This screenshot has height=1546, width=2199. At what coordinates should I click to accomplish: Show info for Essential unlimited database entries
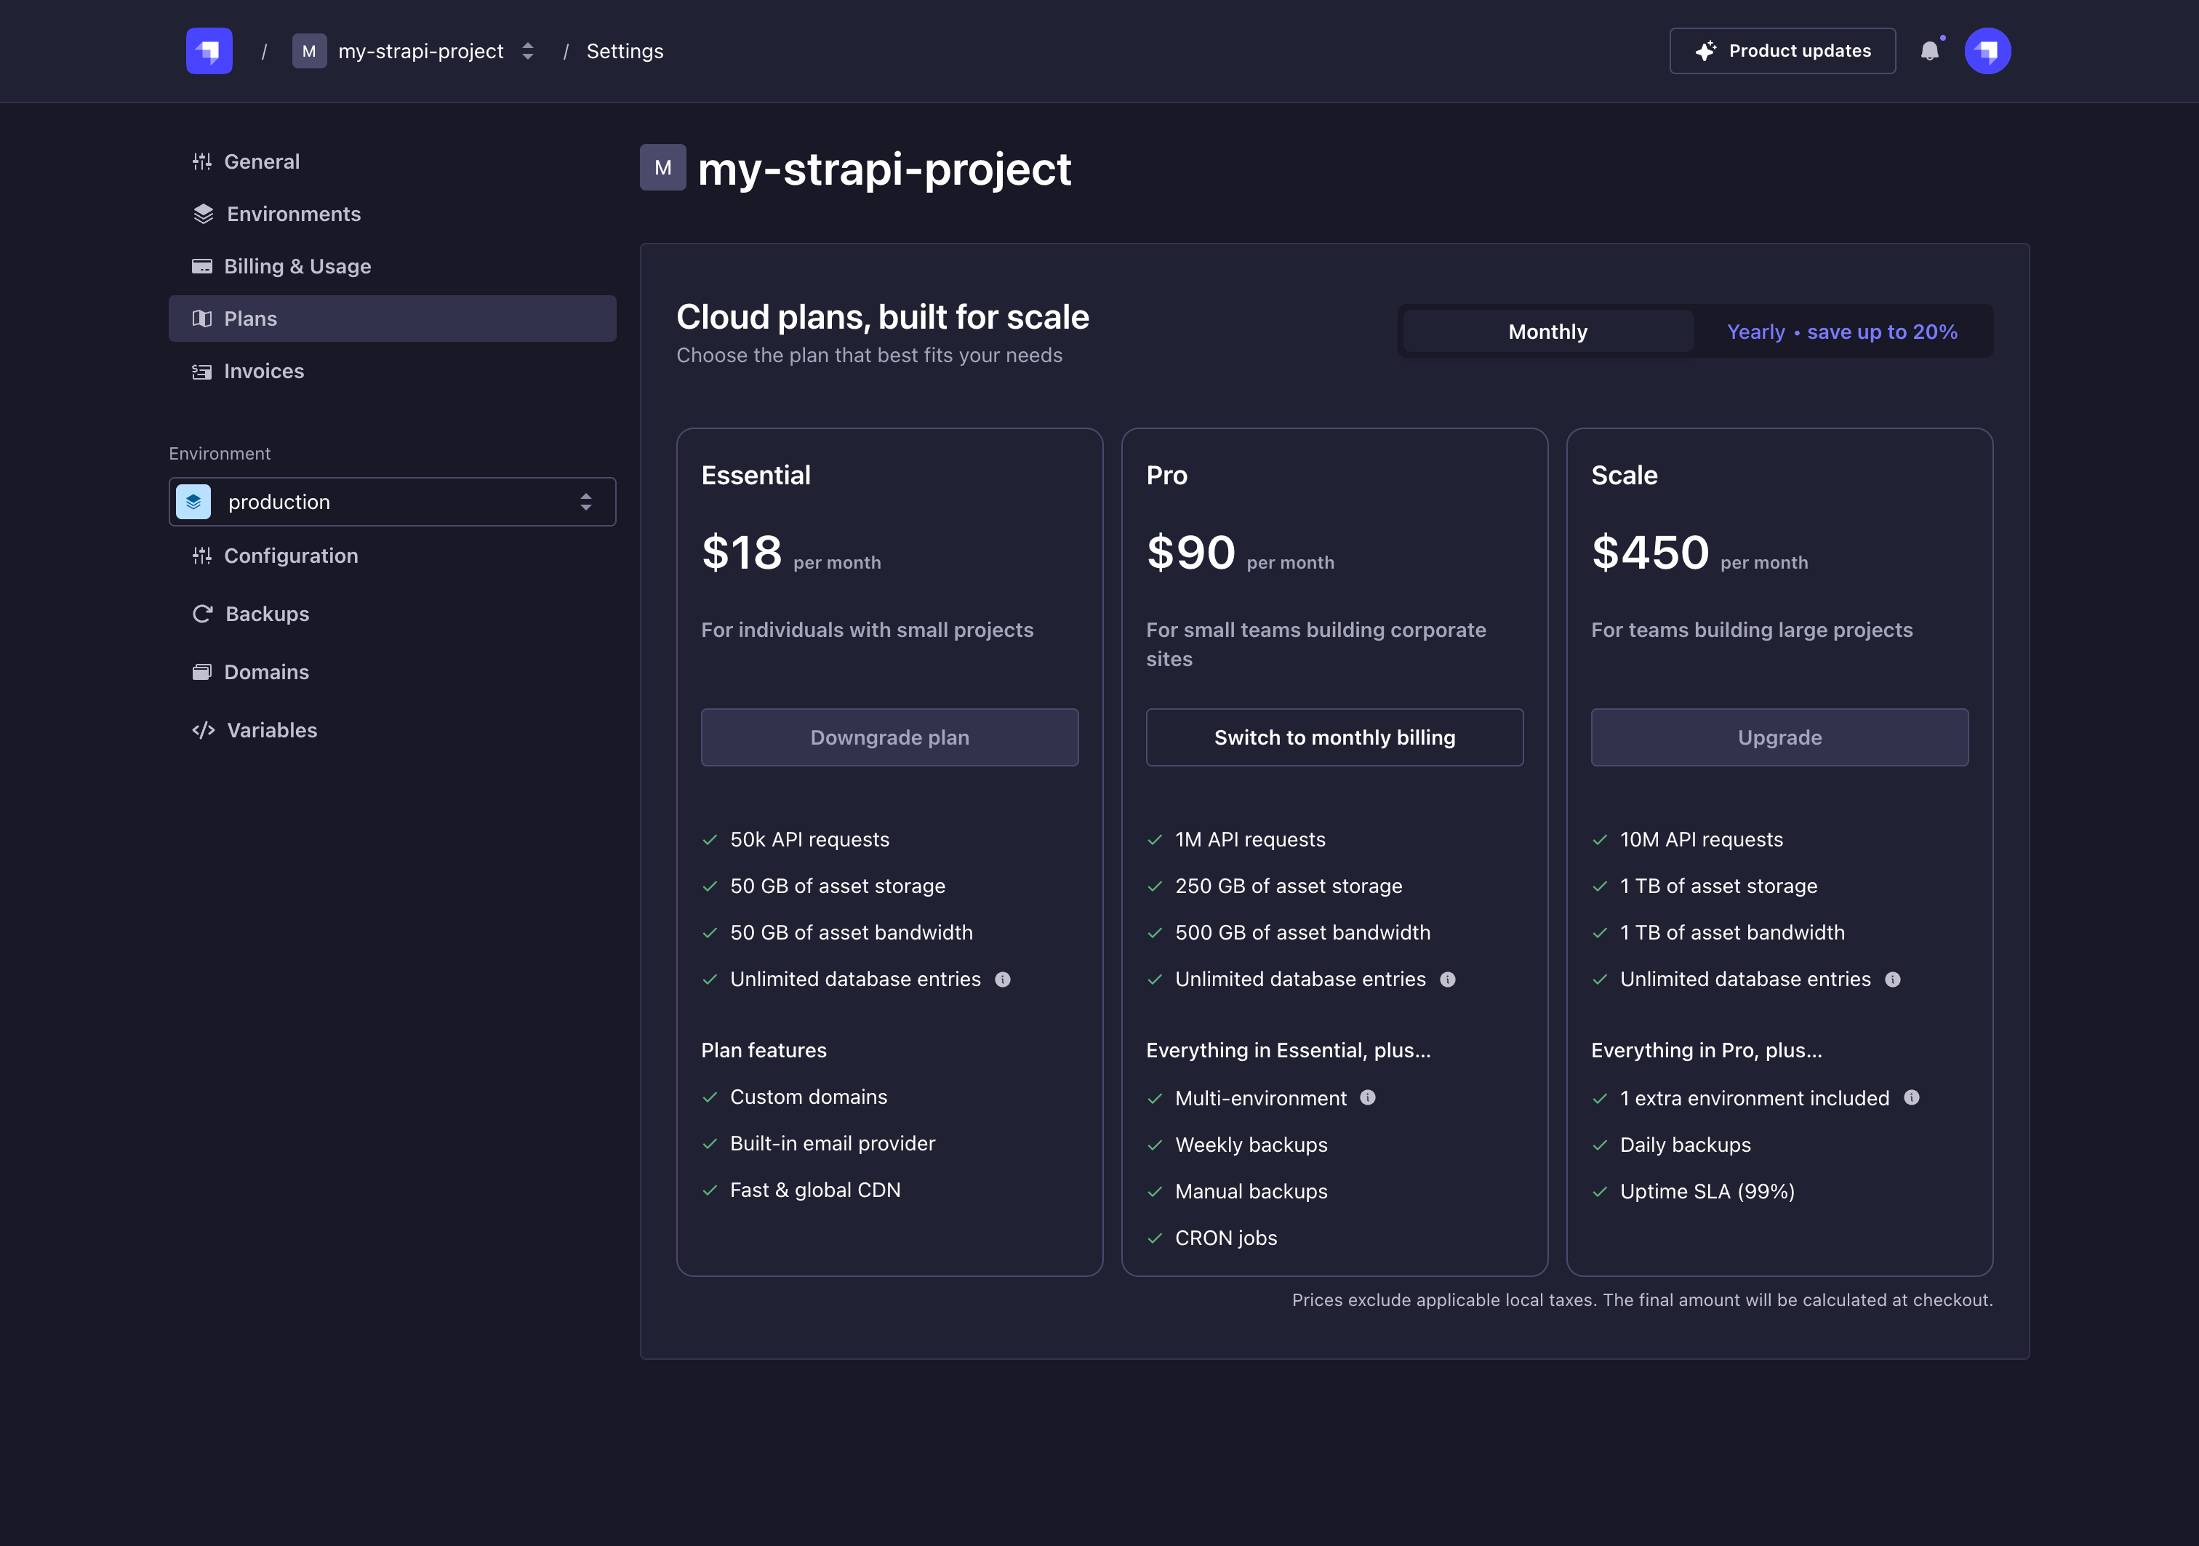(x=1003, y=979)
